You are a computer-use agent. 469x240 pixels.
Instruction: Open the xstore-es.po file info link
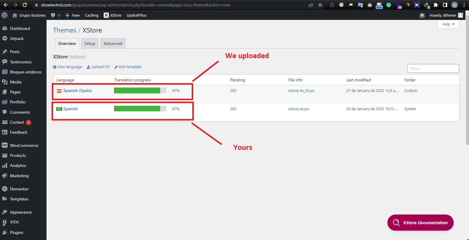coord(298,109)
